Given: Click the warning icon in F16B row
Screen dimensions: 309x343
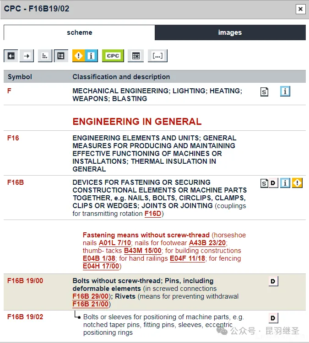Looking at the screenshot, I should (297, 183).
